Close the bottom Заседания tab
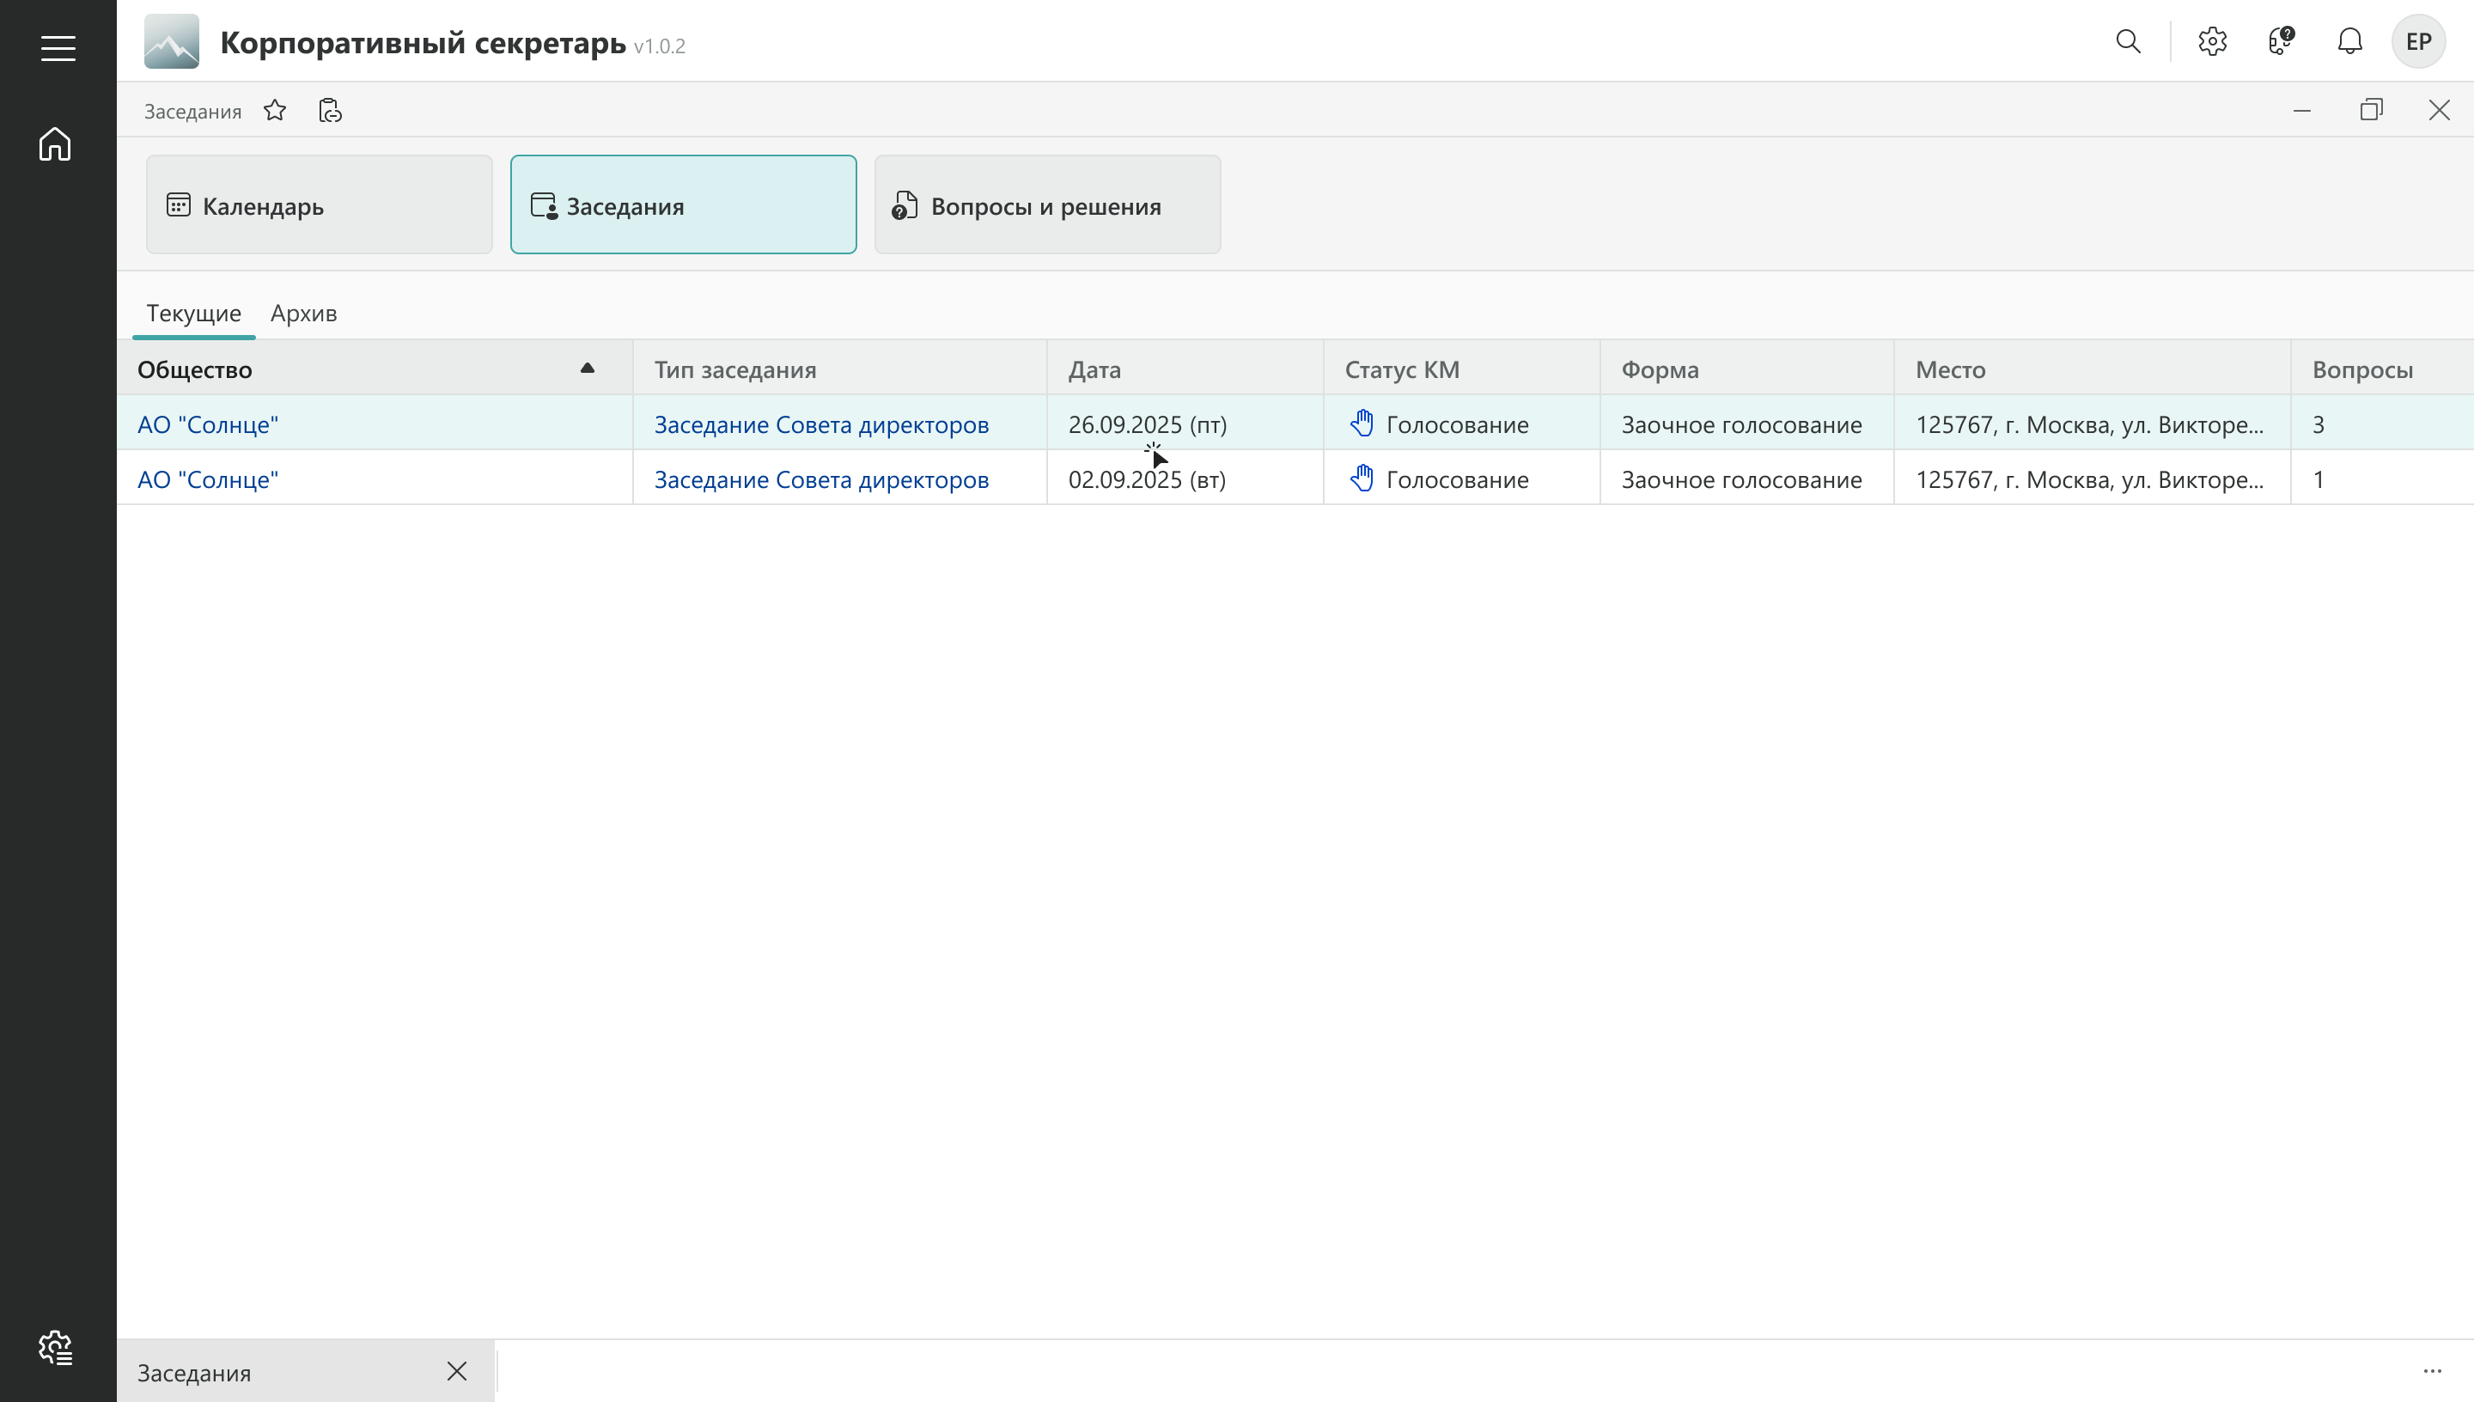Viewport: 2474px width, 1402px height. click(457, 1371)
